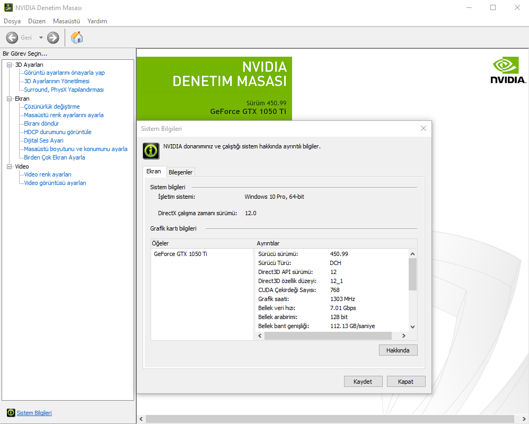The width and height of the screenshot is (529, 424).
Task: Open the Back history dropdown arrow
Action: [x=41, y=38]
